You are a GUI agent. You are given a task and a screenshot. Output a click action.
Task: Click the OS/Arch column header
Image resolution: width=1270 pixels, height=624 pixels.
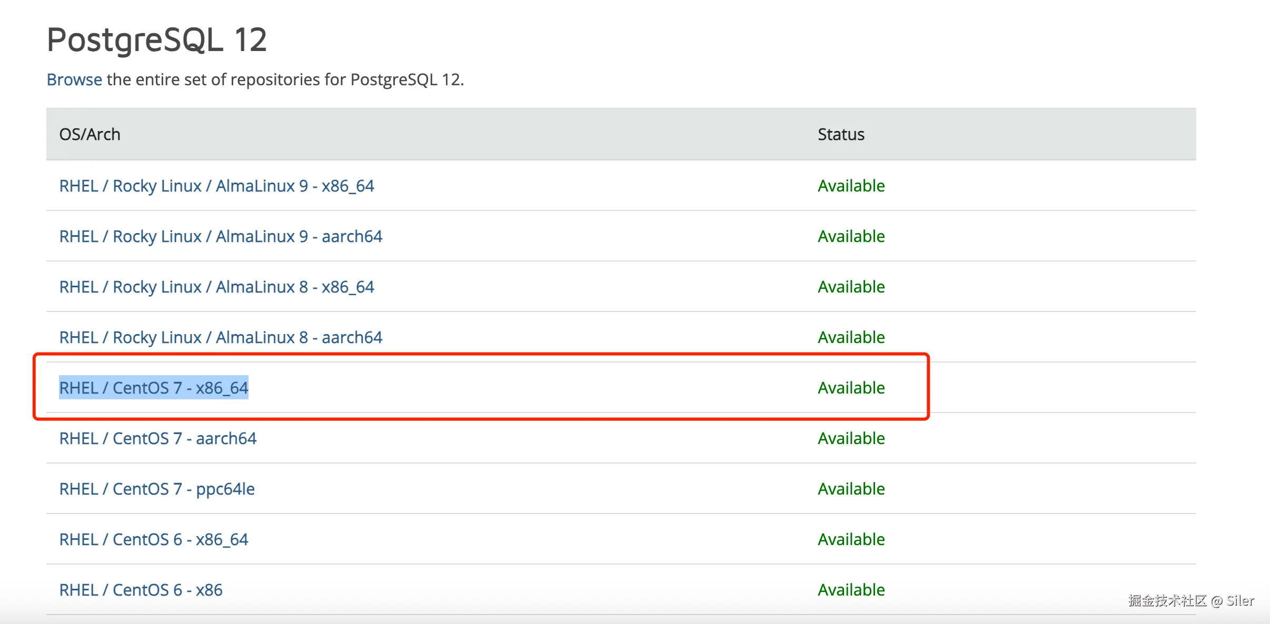tap(90, 134)
